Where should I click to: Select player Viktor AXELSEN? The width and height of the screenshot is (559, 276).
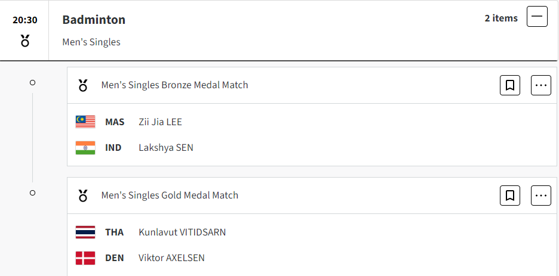[x=172, y=258]
